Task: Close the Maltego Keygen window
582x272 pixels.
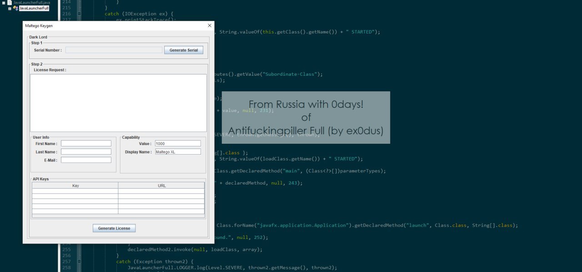Action: click(x=210, y=26)
